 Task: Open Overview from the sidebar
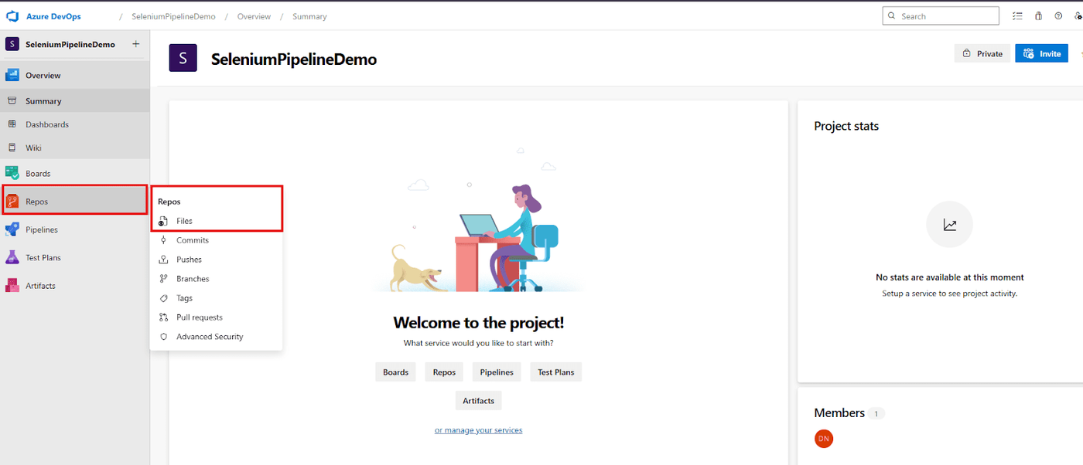tap(75, 76)
